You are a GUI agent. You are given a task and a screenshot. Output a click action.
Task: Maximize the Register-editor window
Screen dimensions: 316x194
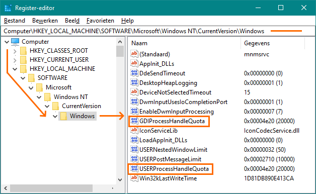coord(281,8)
